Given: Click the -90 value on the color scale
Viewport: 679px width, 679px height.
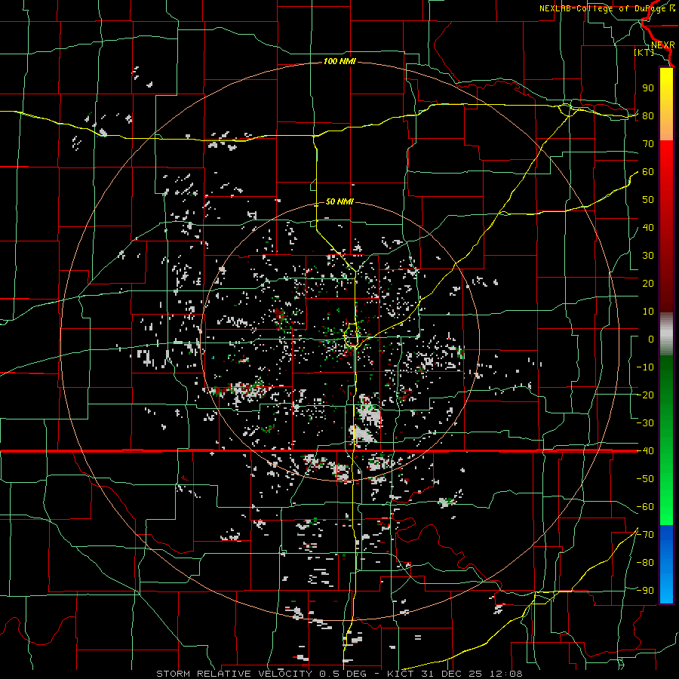Looking at the screenshot, I should 645,591.
